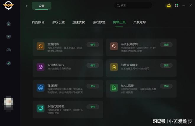Image resolution: width=195 pixels, height=126 pixels.
Task: Click the 系统代理修复 monitor icon
Action: click(x=40, y=108)
